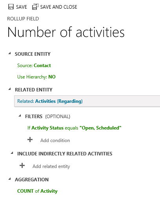The width and height of the screenshot is (160, 208).
Task: Collapse the Source Entity section
Action: click(x=9, y=53)
